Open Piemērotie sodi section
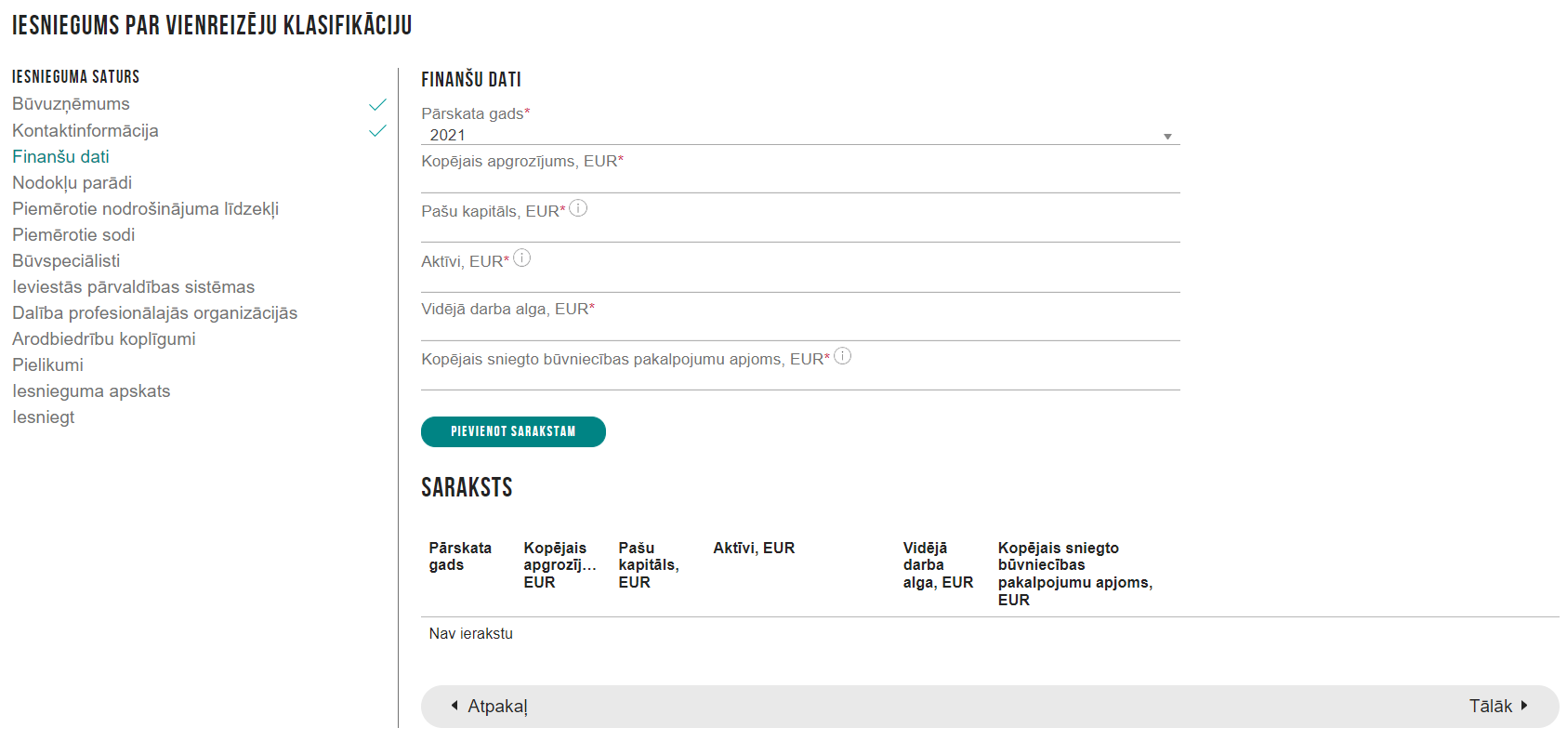Viewport: 1567px width, 741px height. [73, 235]
